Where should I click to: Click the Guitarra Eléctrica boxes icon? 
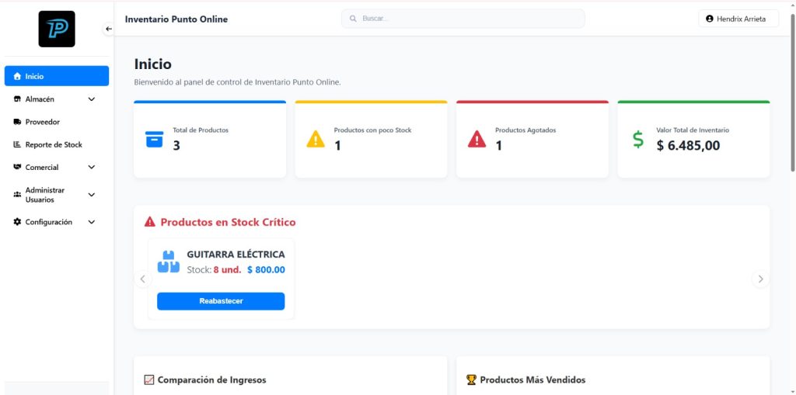point(168,262)
